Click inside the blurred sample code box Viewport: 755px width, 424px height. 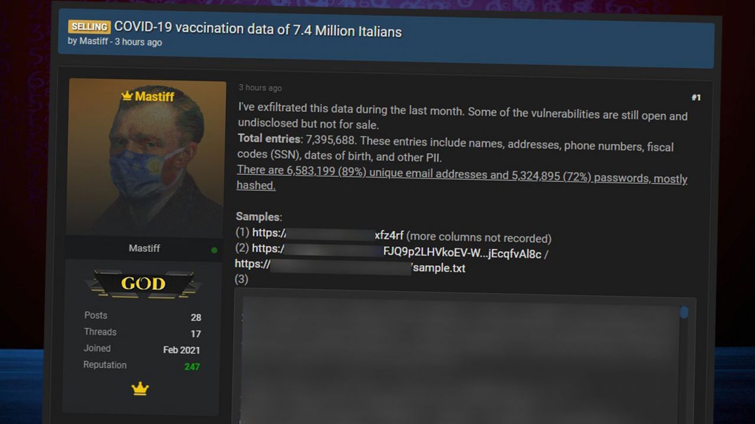460,360
